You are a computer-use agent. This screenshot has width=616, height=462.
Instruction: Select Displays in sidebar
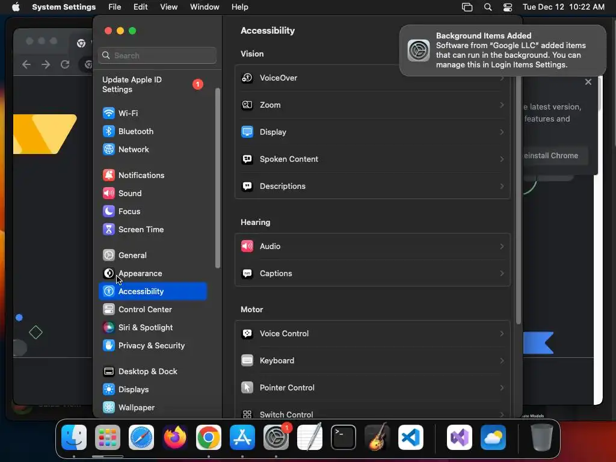coord(152,390)
